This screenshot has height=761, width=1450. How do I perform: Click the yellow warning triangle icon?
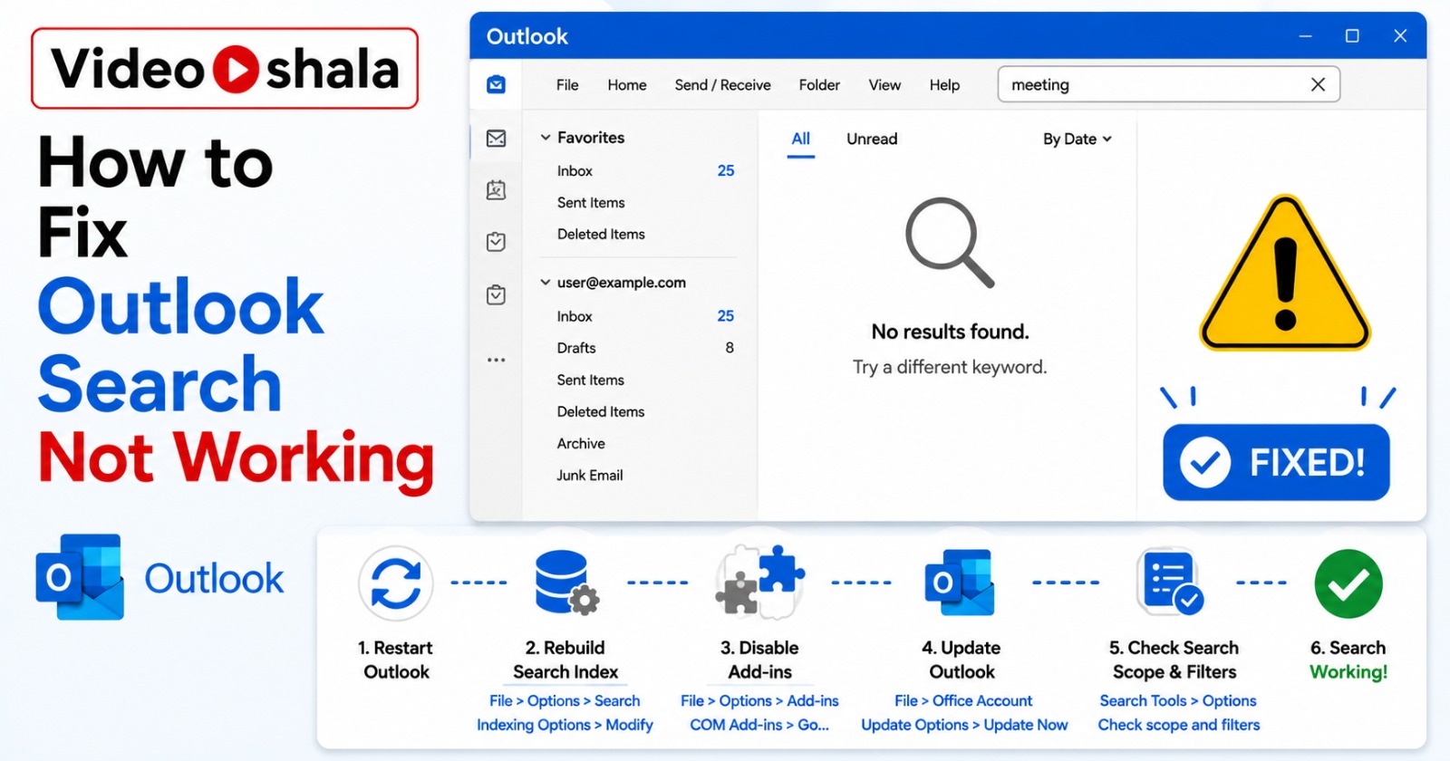(x=1284, y=274)
